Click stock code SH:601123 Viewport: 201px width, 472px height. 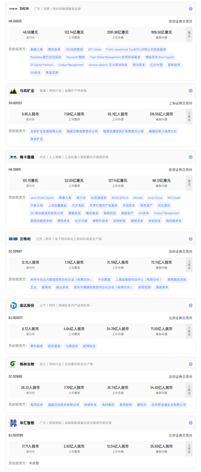pyautogui.click(x=15, y=103)
